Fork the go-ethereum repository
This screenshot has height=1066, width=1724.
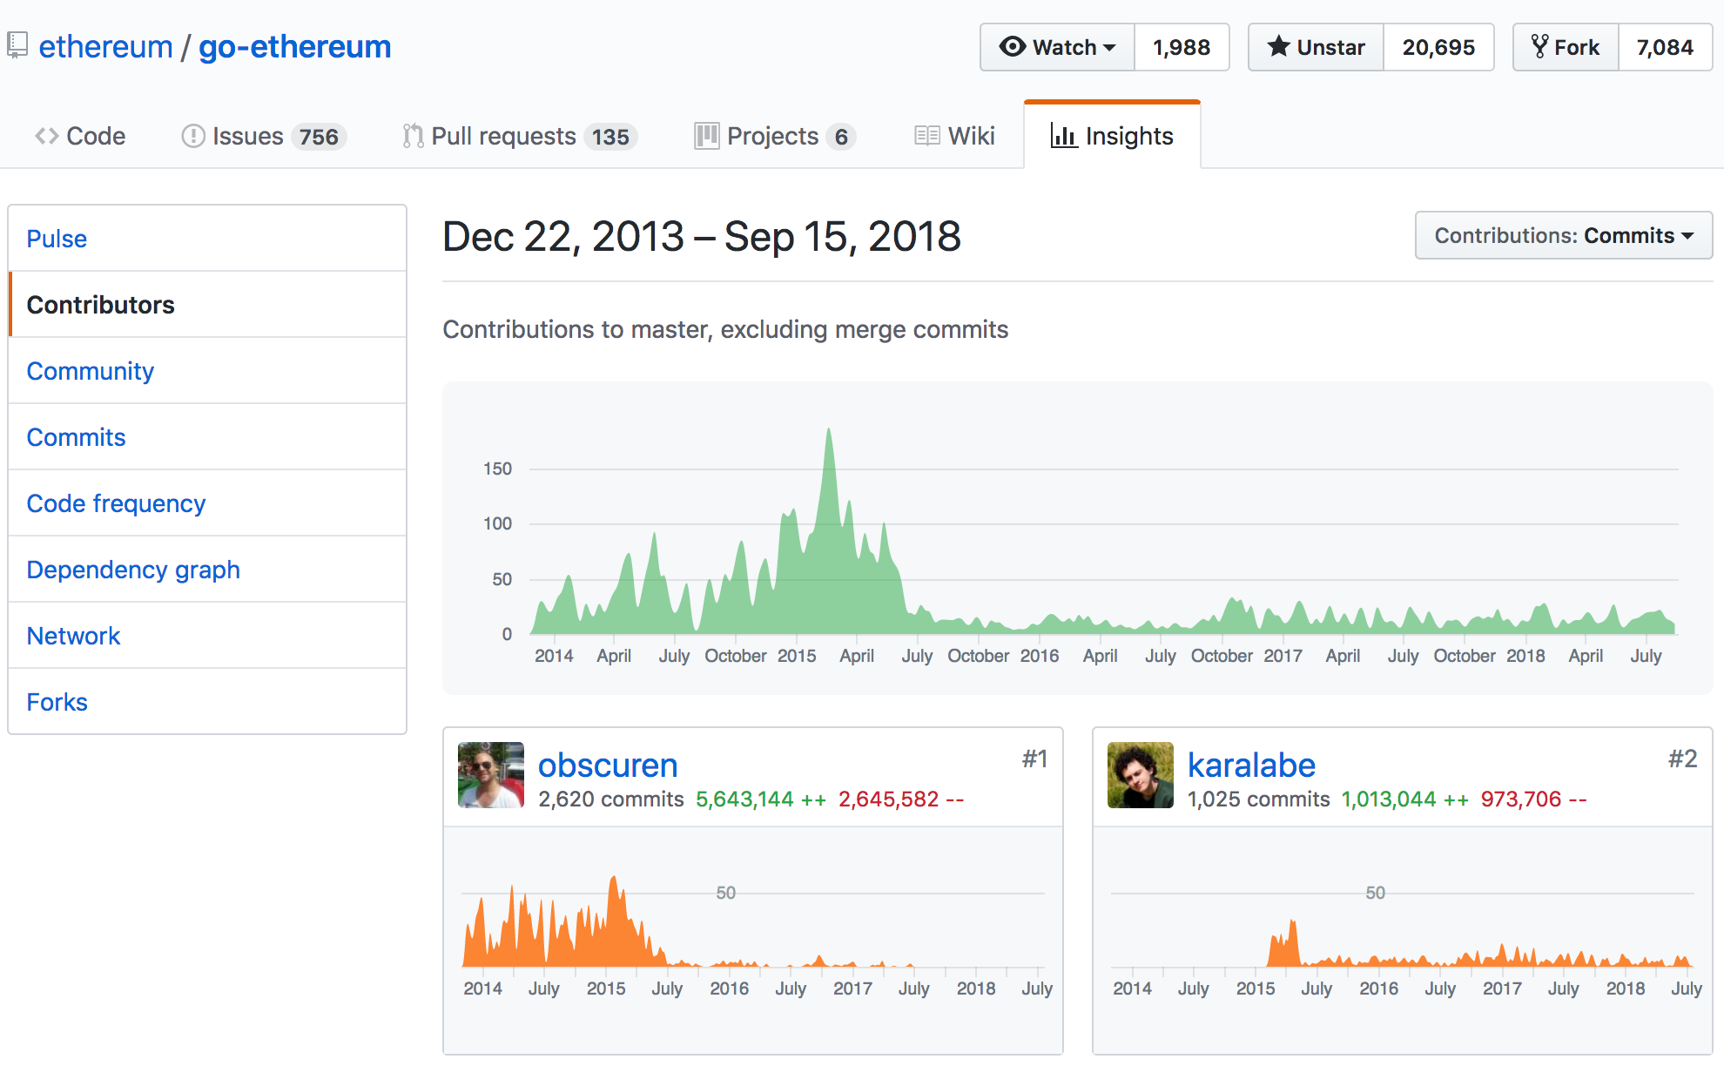click(x=1566, y=47)
